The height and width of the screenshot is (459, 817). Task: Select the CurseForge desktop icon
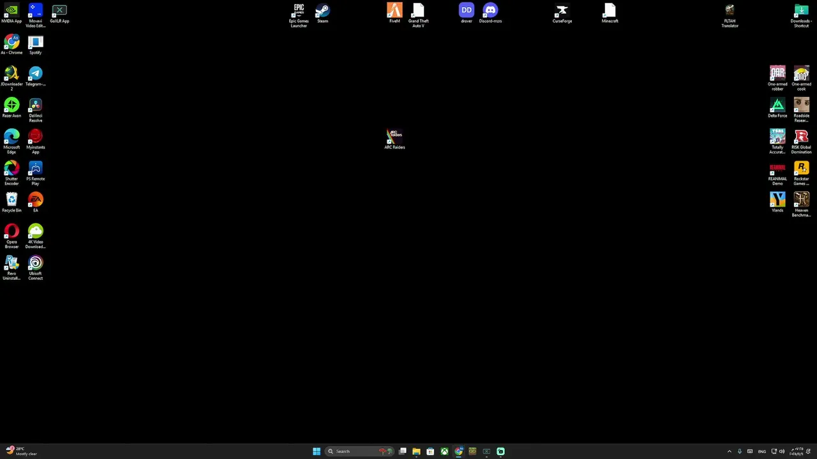562,14
